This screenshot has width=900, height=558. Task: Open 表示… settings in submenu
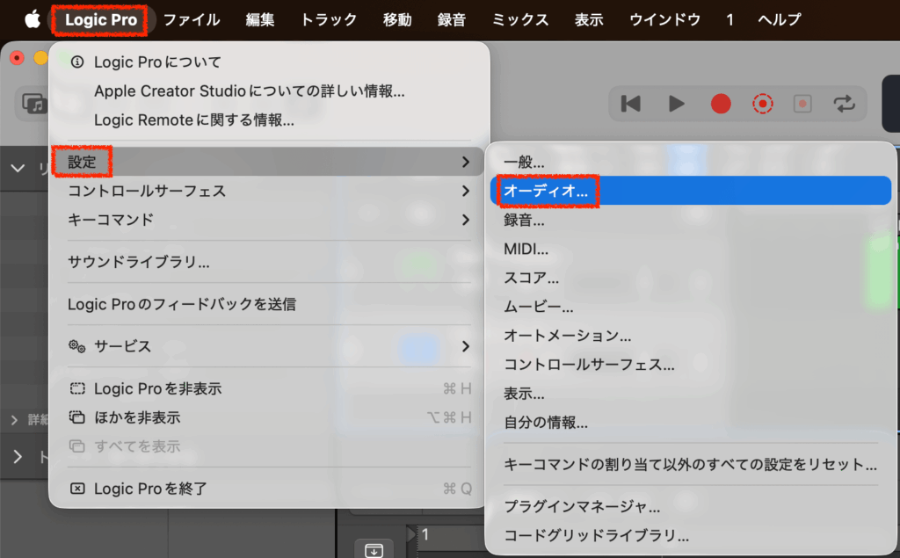(691, 394)
